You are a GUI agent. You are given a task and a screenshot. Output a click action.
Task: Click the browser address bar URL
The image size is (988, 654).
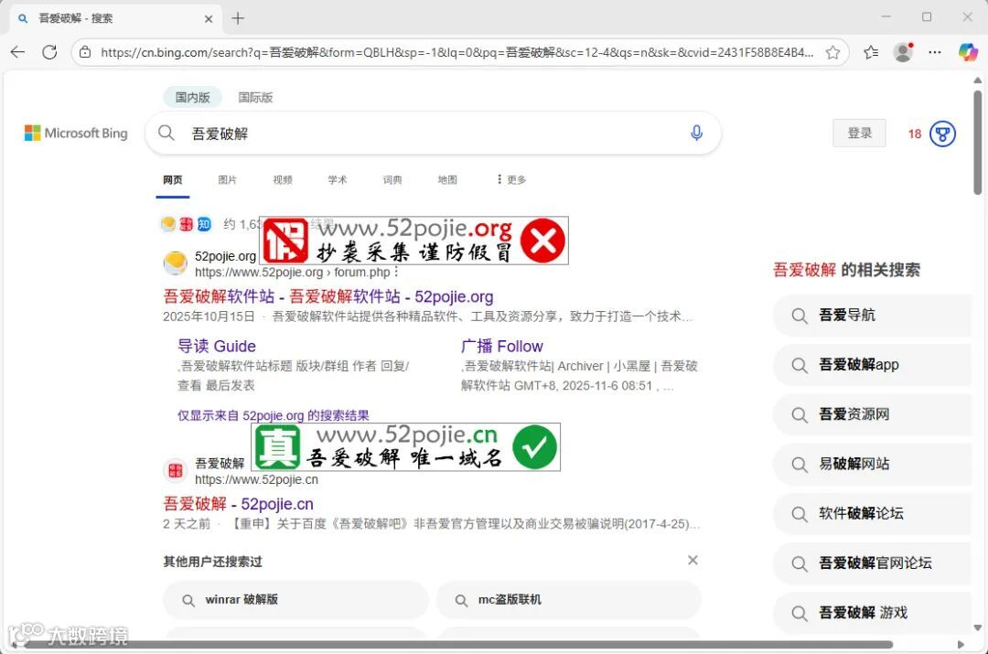point(456,52)
